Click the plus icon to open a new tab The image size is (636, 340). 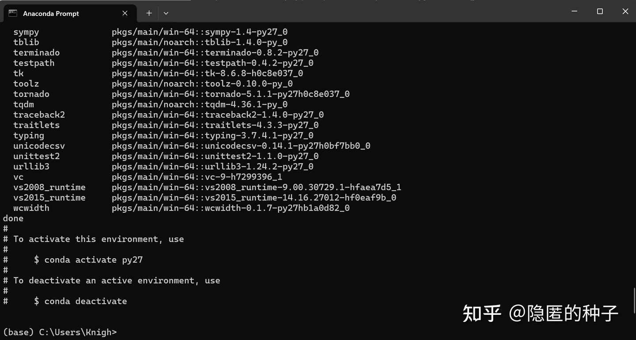[x=149, y=13]
